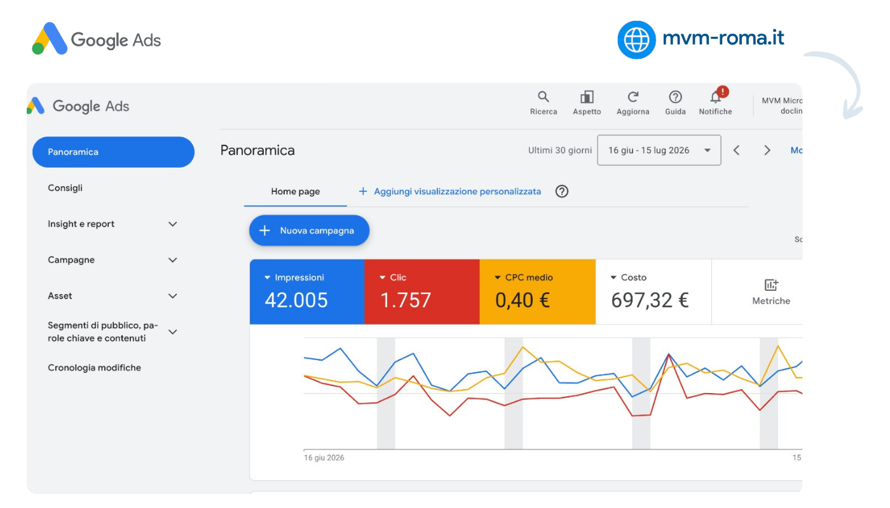Viewport: 890px width, 508px height.
Task: Open the CPC medio metric dropdown
Action: click(524, 277)
